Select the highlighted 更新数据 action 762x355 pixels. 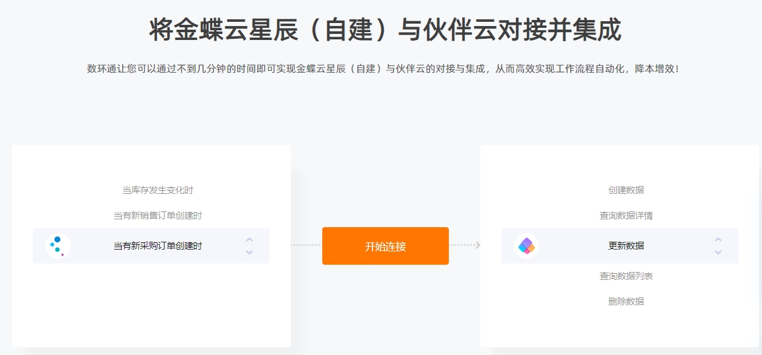click(620, 246)
